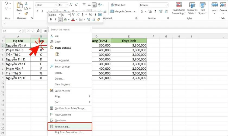The width and height of the screenshot is (228, 136).
Task: Choose Format Cells... from the context menu
Action: coord(70,126)
